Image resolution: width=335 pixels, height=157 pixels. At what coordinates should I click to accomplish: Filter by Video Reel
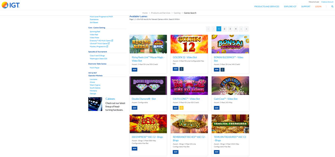[94, 35]
